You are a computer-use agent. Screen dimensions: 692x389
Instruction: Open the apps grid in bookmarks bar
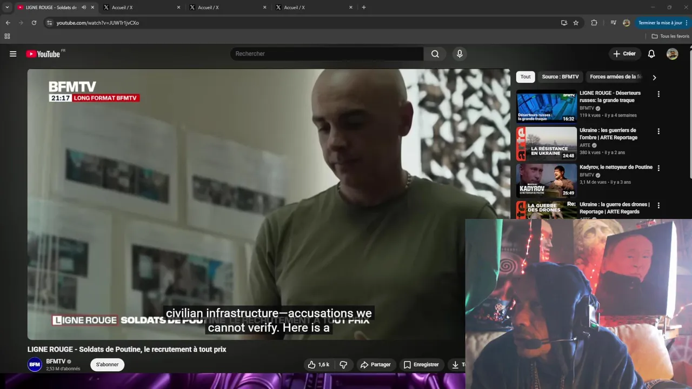tap(7, 36)
